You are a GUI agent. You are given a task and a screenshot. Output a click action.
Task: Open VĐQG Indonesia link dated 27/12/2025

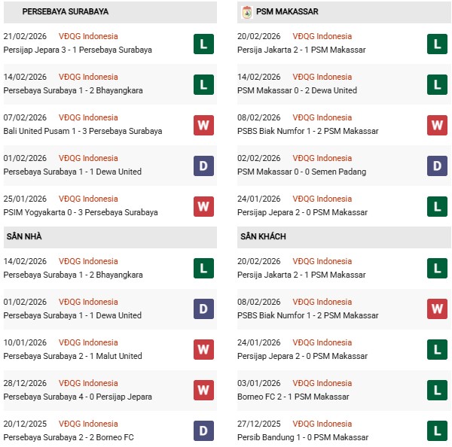[323, 424]
